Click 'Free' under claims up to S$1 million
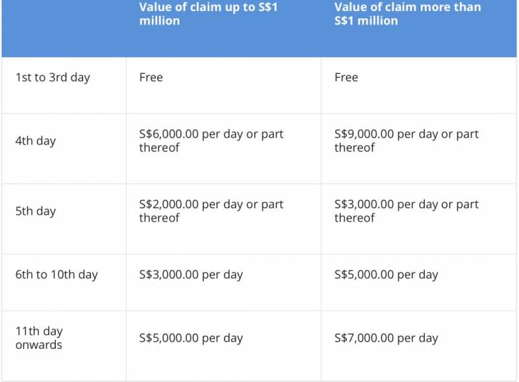The height and width of the screenshot is (382, 519). coord(151,78)
